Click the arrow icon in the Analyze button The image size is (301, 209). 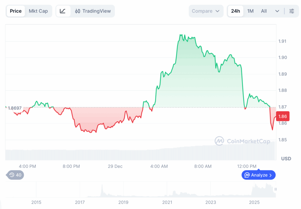click(x=271, y=175)
